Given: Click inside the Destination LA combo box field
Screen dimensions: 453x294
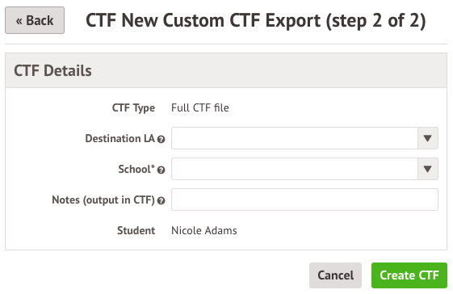Looking at the screenshot, I should click(x=295, y=138).
